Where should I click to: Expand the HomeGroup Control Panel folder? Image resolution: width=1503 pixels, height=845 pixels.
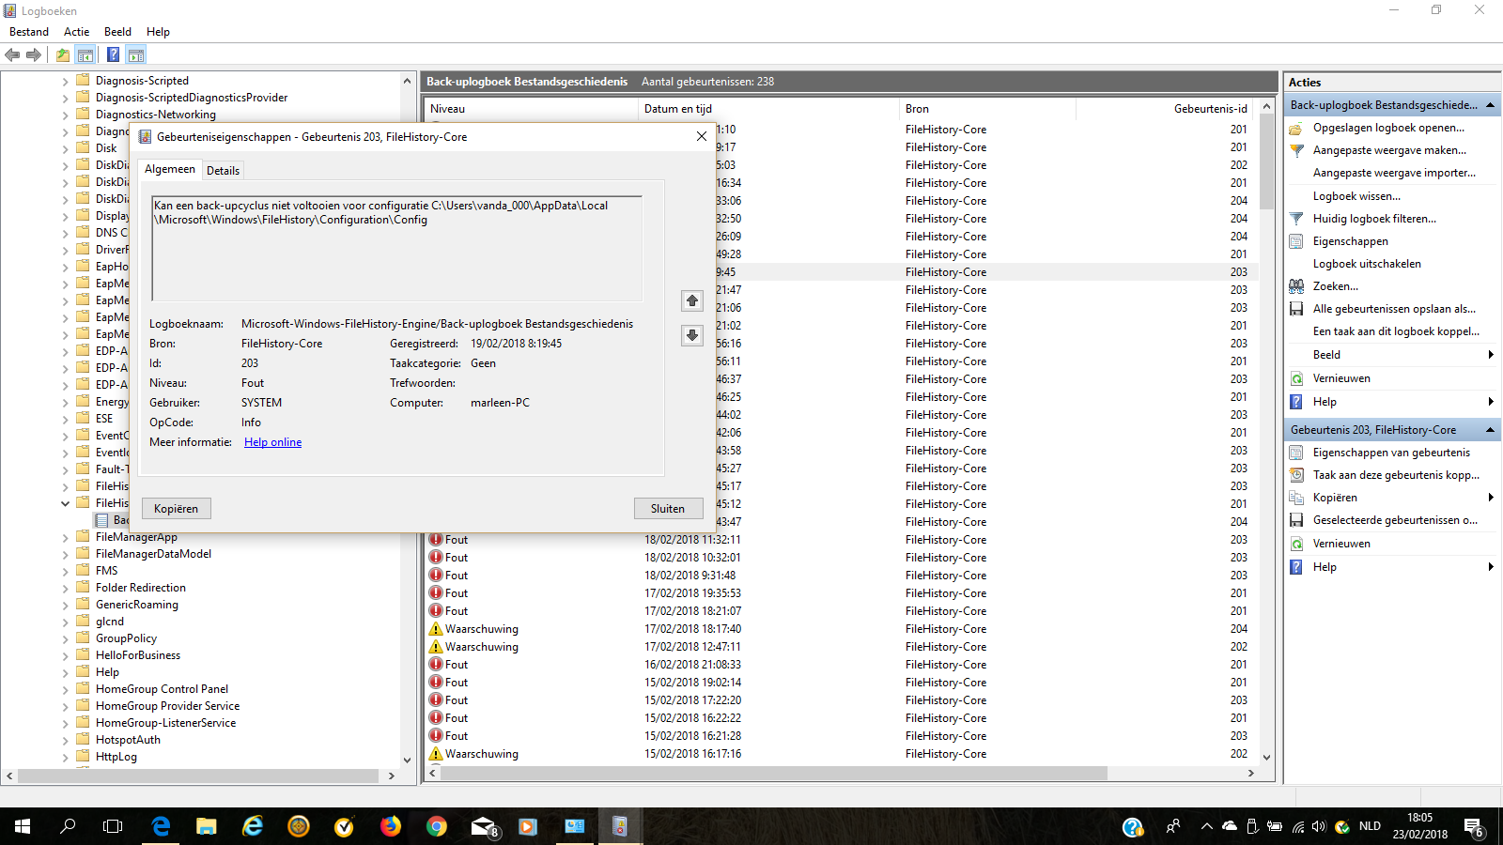tap(65, 689)
